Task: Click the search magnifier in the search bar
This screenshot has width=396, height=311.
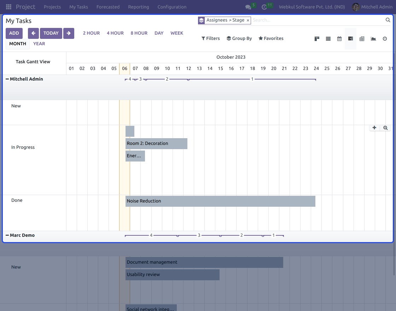Action: coord(388,20)
